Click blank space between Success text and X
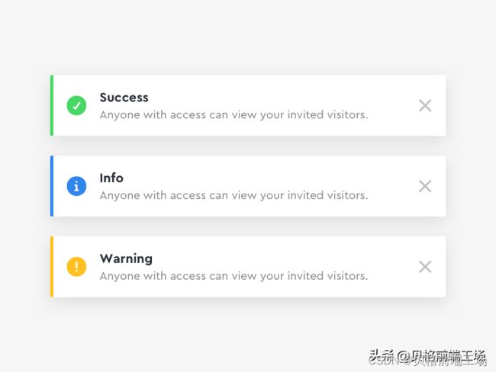The width and height of the screenshot is (496, 372). click(394, 105)
